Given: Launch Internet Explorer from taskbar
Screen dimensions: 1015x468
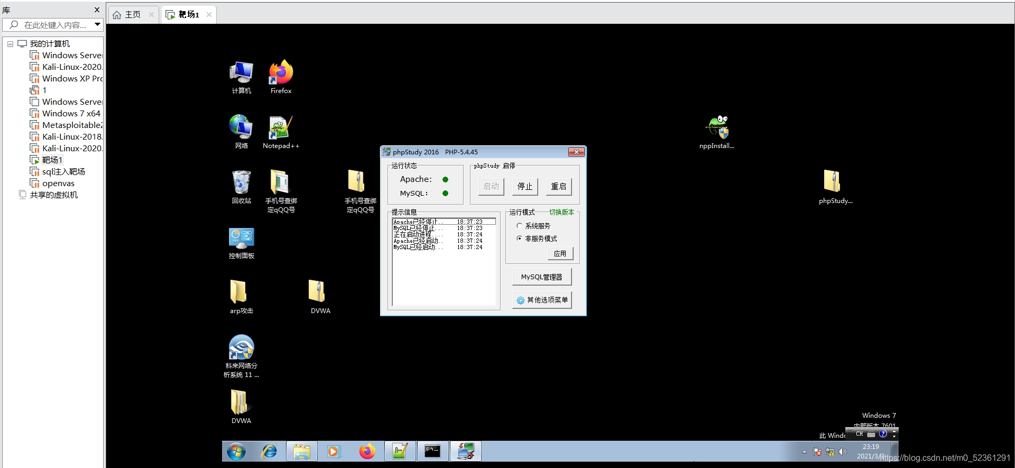Looking at the screenshot, I should [270, 452].
